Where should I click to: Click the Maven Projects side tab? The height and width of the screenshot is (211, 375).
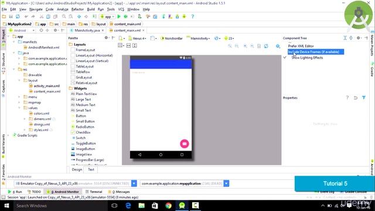pos(373,43)
